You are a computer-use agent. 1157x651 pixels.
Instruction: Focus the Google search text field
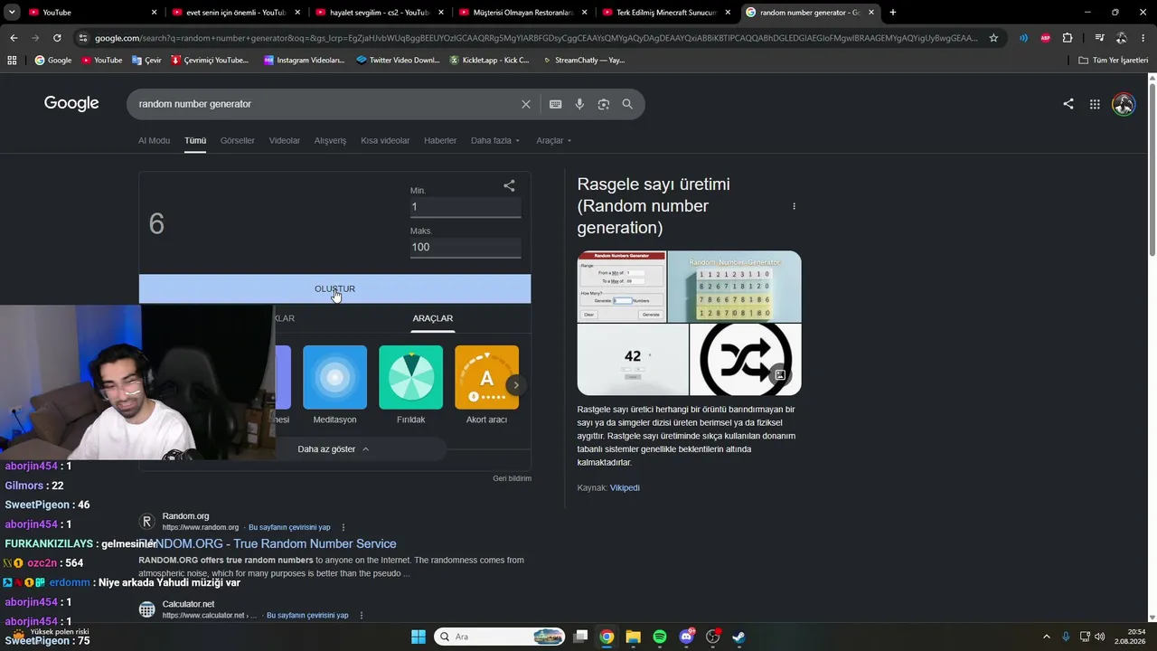325,104
